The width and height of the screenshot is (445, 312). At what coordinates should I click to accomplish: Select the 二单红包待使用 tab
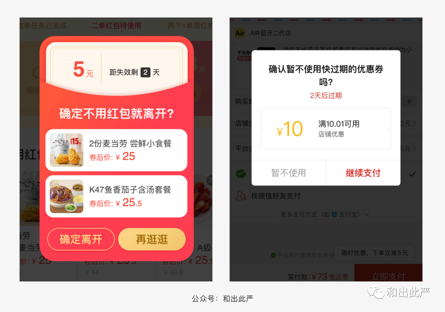[116, 26]
